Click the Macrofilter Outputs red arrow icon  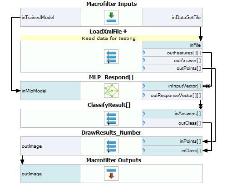[x=111, y=174]
